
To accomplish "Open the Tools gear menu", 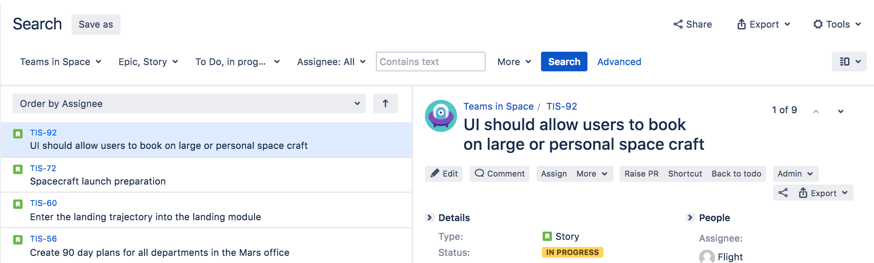I will [x=837, y=25].
